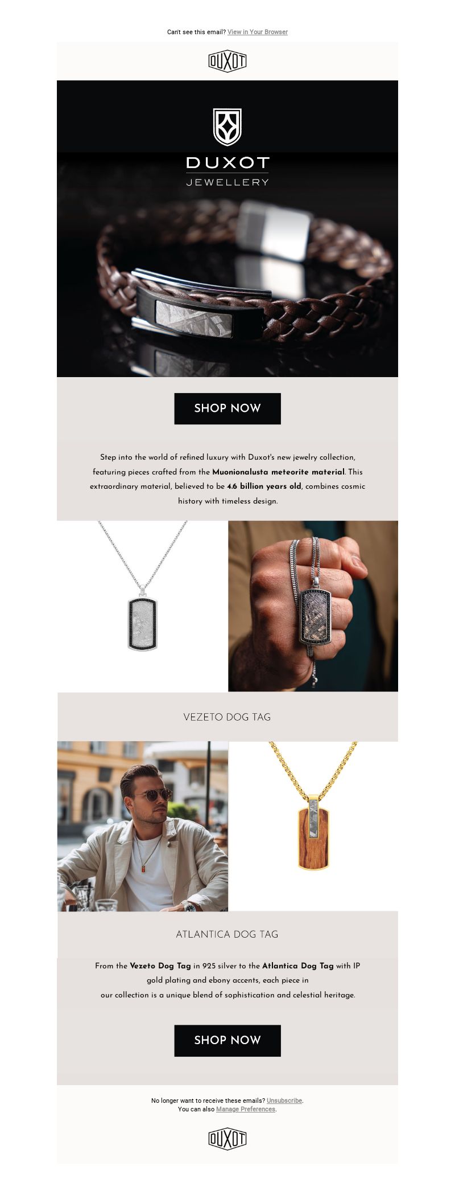Click the Duxot logo in the footer
This screenshot has height=1186, width=455.
click(227, 1139)
